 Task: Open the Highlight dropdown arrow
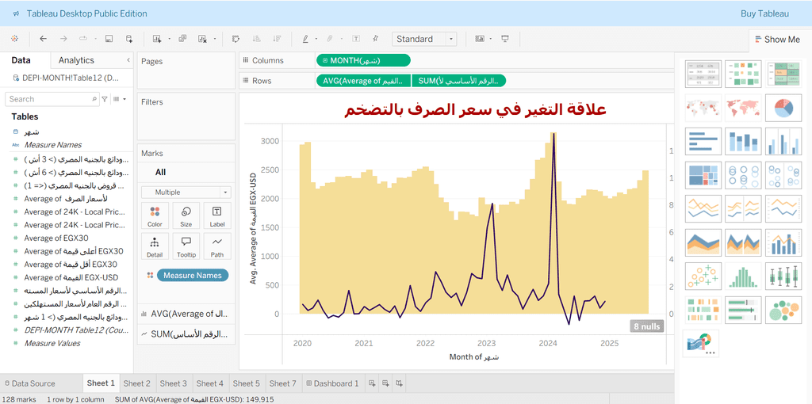point(316,39)
